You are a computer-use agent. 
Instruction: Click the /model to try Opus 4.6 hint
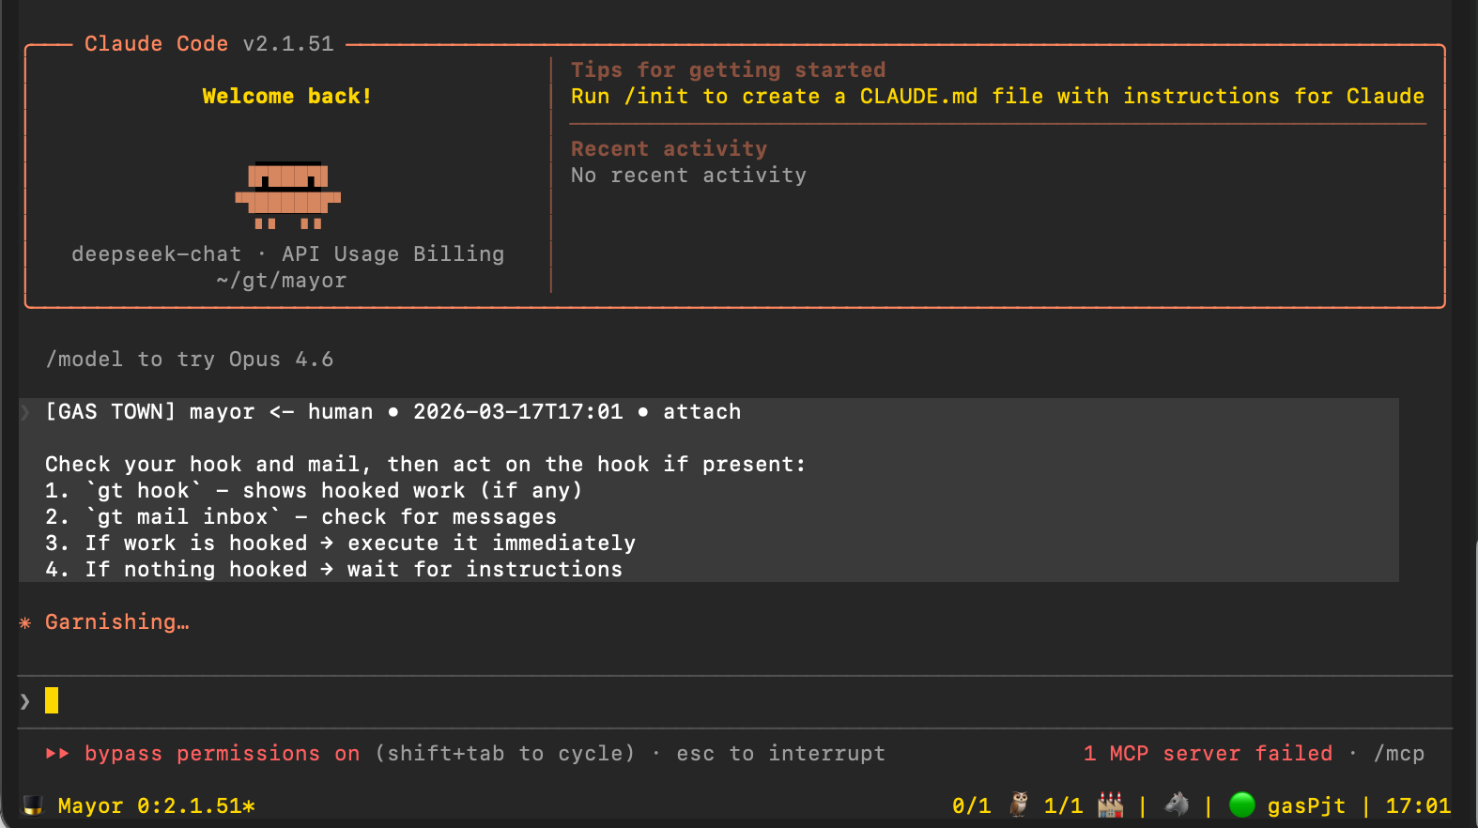coord(190,360)
